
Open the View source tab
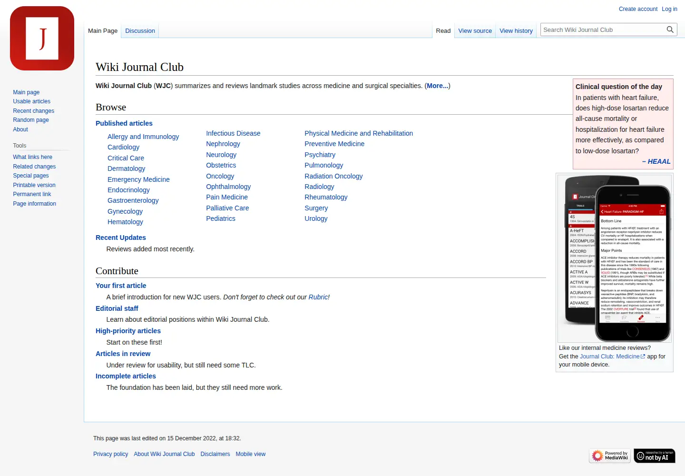[x=475, y=30]
